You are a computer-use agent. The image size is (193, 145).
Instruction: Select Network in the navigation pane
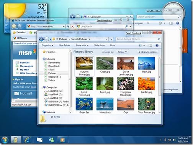pos(49,112)
